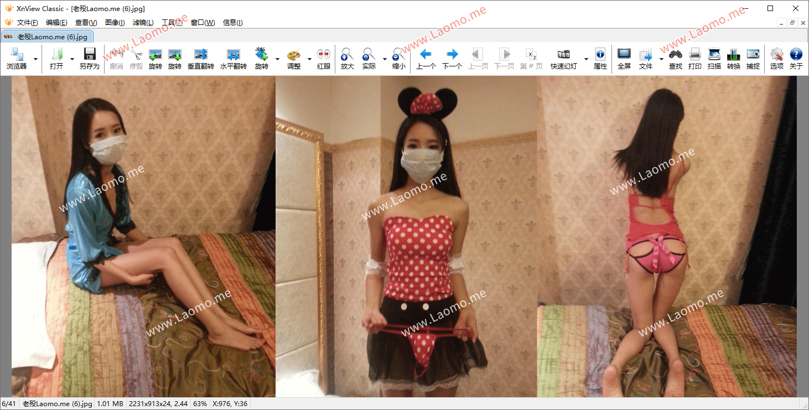Go to next file with 下一个 arrow
This screenshot has height=410, width=809.
coord(452,59)
